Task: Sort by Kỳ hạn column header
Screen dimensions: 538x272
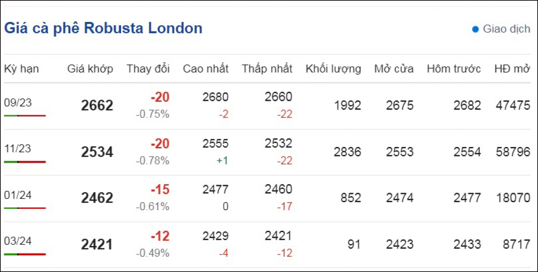Action: 22,69
